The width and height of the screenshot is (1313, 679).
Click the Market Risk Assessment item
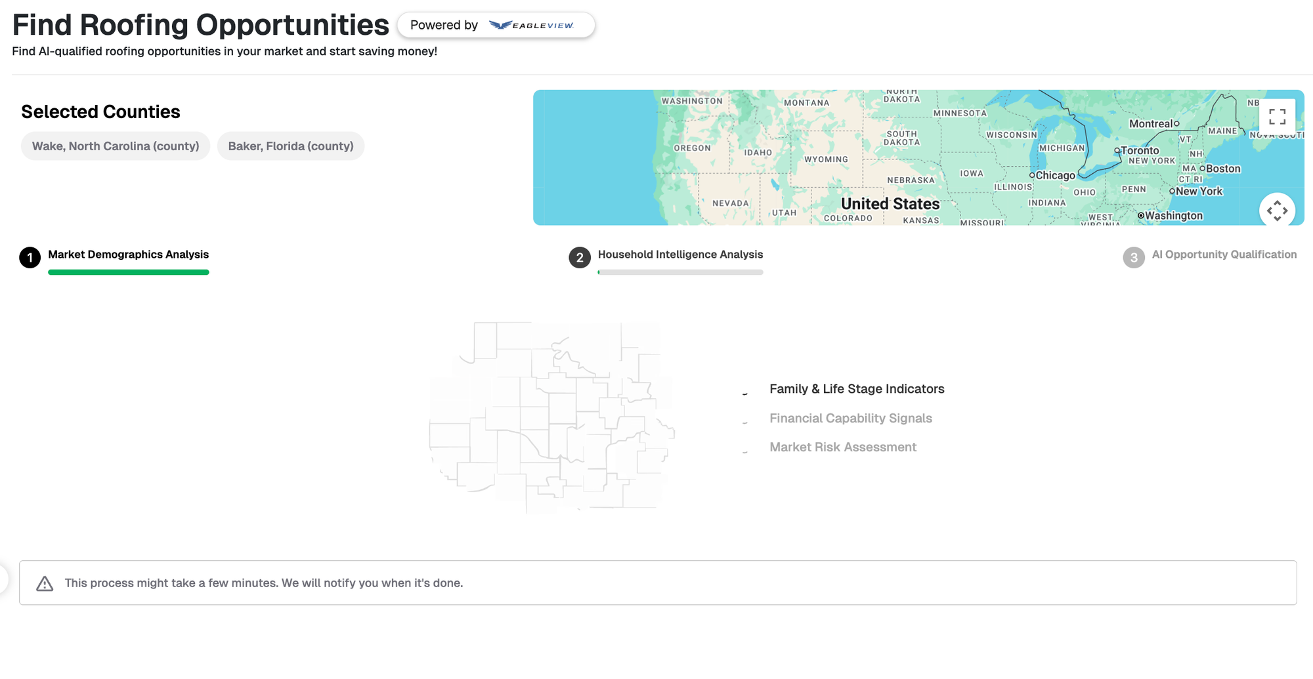(x=842, y=447)
